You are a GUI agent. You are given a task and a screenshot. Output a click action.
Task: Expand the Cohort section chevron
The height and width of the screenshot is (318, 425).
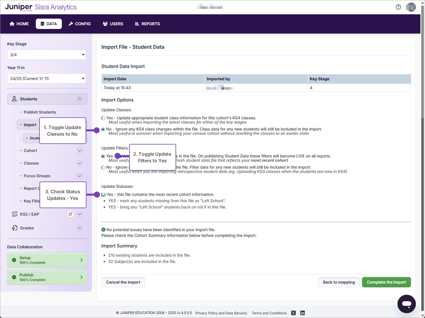pyautogui.click(x=80, y=151)
